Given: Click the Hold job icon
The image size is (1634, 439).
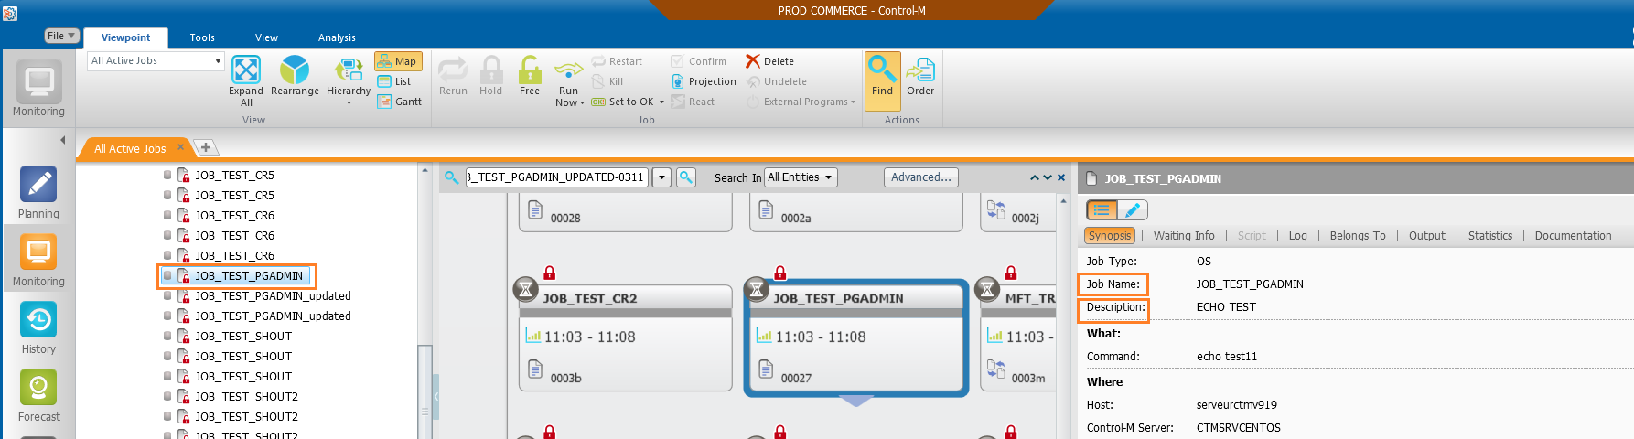Looking at the screenshot, I should (491, 70).
